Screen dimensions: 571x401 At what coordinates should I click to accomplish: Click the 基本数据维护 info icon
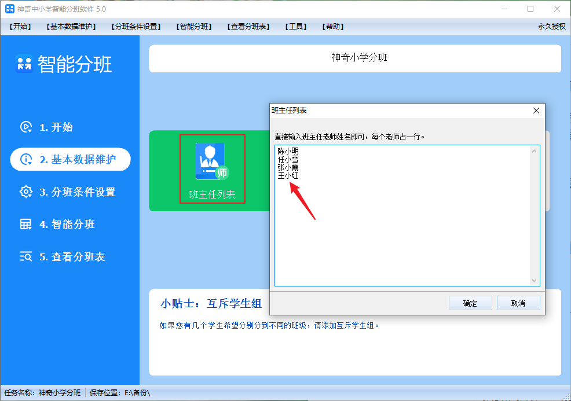tap(26, 159)
